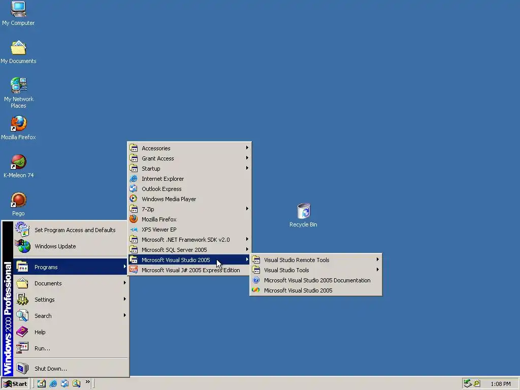Select Documents in Start menu
The height and width of the screenshot is (390, 520).
pos(70,283)
